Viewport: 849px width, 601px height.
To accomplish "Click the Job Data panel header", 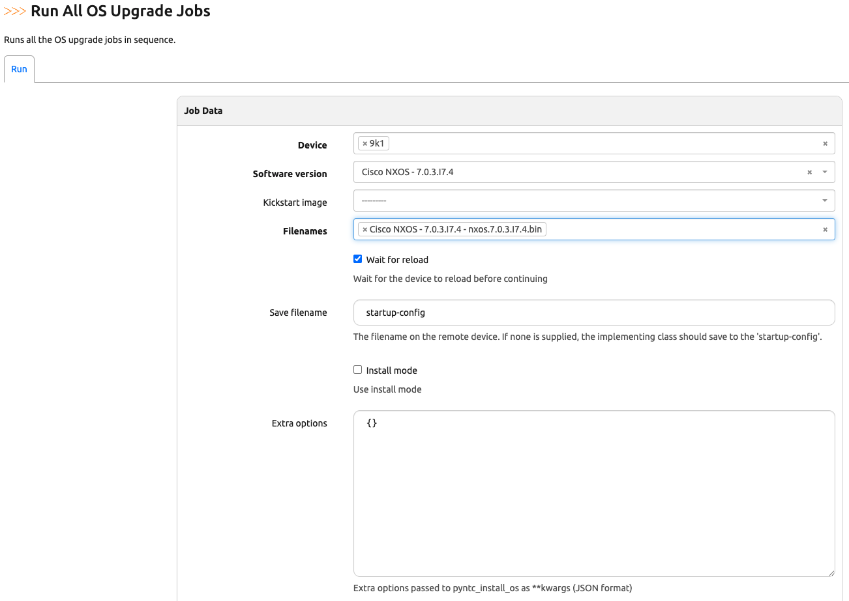I will [x=203, y=110].
